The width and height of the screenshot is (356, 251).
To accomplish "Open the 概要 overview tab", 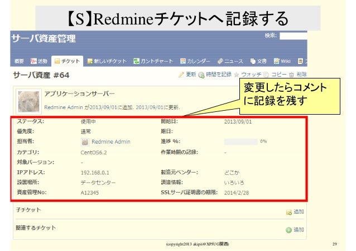I will pos(19,61).
